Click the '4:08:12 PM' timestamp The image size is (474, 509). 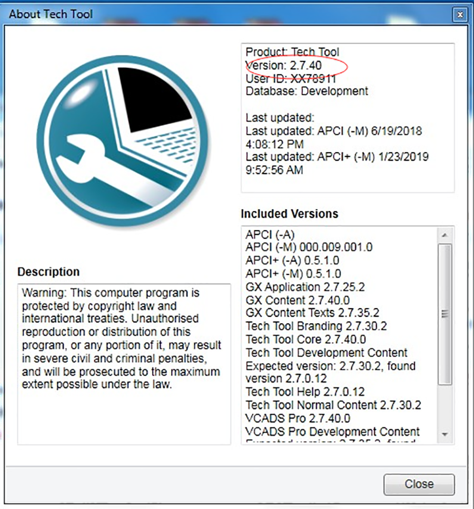click(274, 144)
